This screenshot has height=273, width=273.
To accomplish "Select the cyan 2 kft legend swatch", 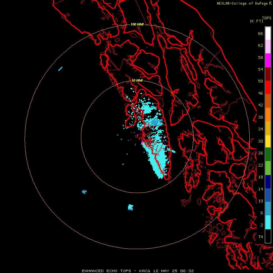I will point(268,222).
